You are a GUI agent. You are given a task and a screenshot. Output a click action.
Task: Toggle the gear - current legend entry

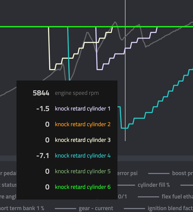84,208
